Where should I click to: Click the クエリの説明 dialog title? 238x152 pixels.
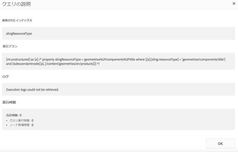(x=17, y=4)
